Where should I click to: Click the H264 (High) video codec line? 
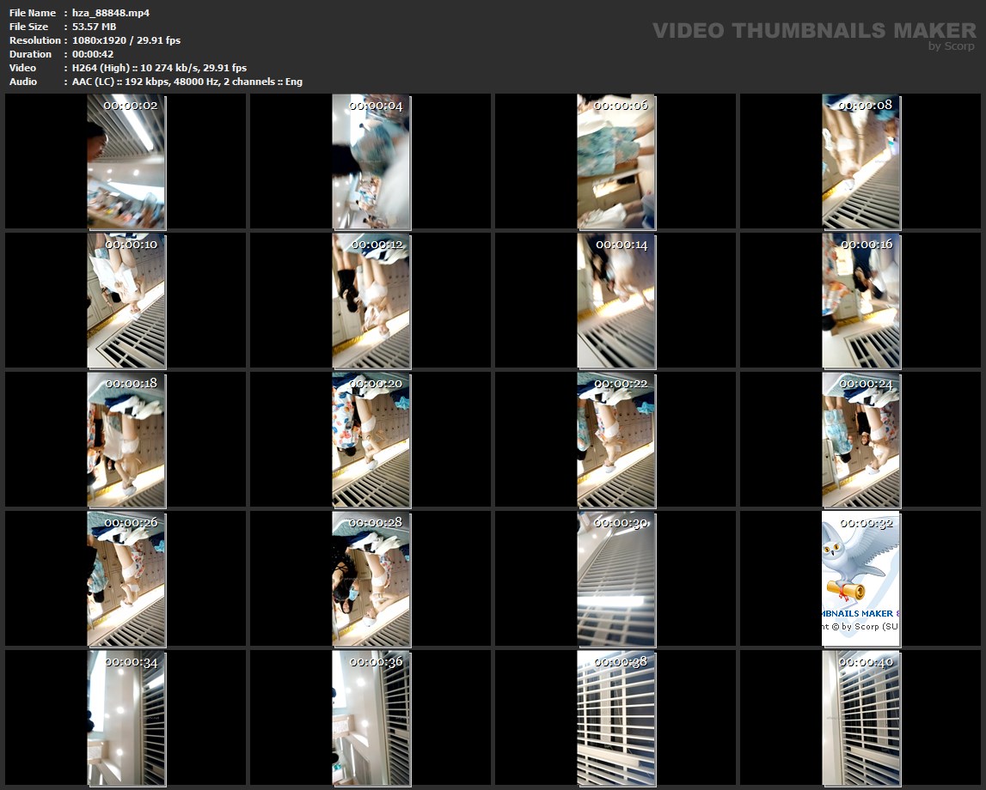(x=159, y=68)
